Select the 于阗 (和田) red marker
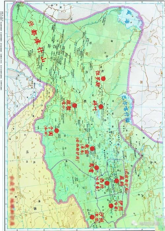This screenshot has height=231, width=165. [56, 131]
